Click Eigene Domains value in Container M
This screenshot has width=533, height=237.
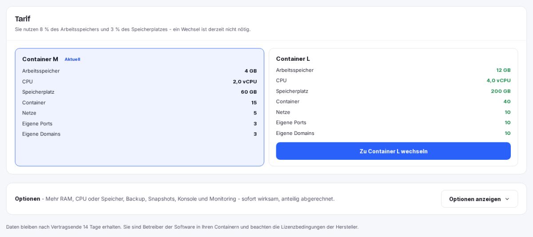tap(255, 134)
